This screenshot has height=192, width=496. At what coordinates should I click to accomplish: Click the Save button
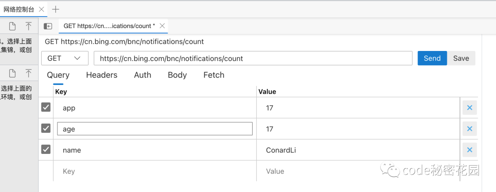[461, 58]
